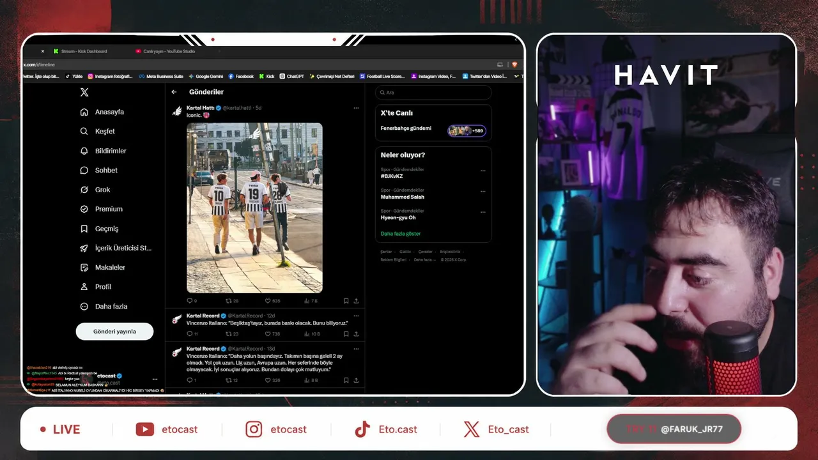The height and width of the screenshot is (460, 818).
Task: Expand Daha fazla menu in sidebar
Action: [104, 307]
